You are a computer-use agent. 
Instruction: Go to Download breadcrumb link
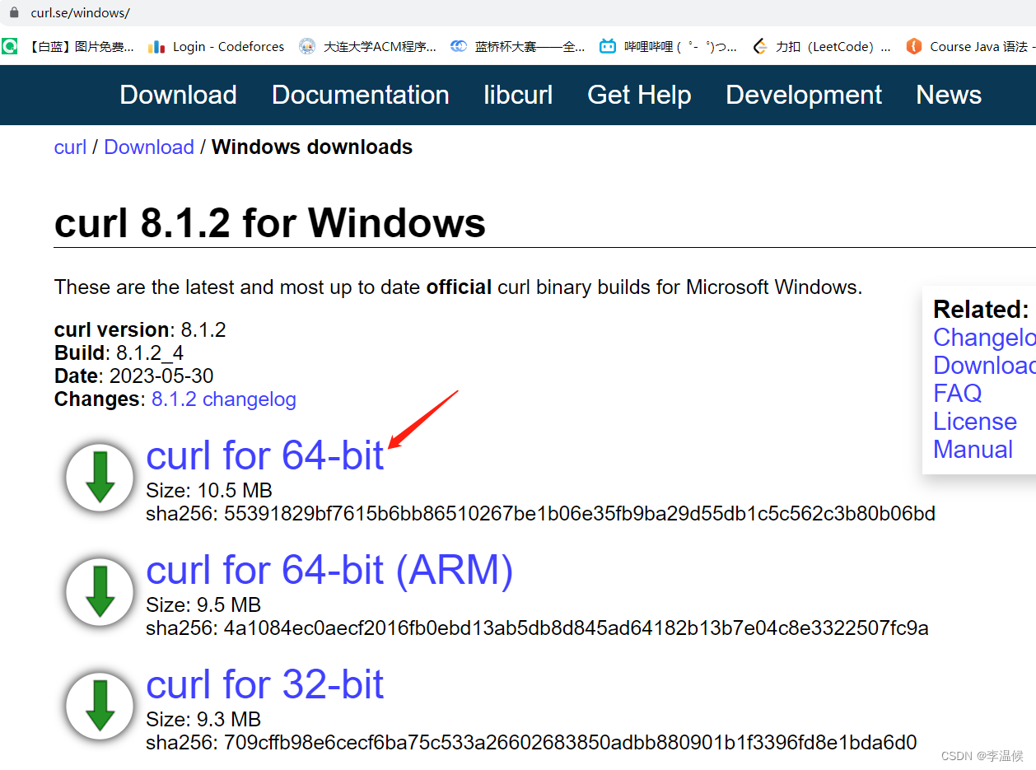pyautogui.click(x=149, y=147)
